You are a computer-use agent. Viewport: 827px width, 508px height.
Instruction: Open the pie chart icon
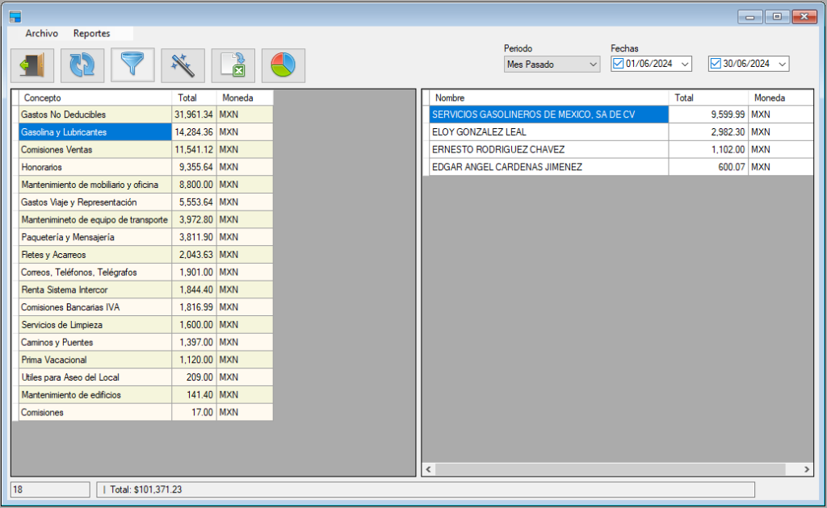283,65
